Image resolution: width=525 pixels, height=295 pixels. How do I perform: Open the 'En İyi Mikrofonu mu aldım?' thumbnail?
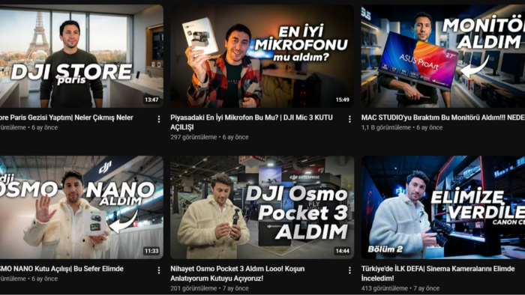click(x=262, y=56)
